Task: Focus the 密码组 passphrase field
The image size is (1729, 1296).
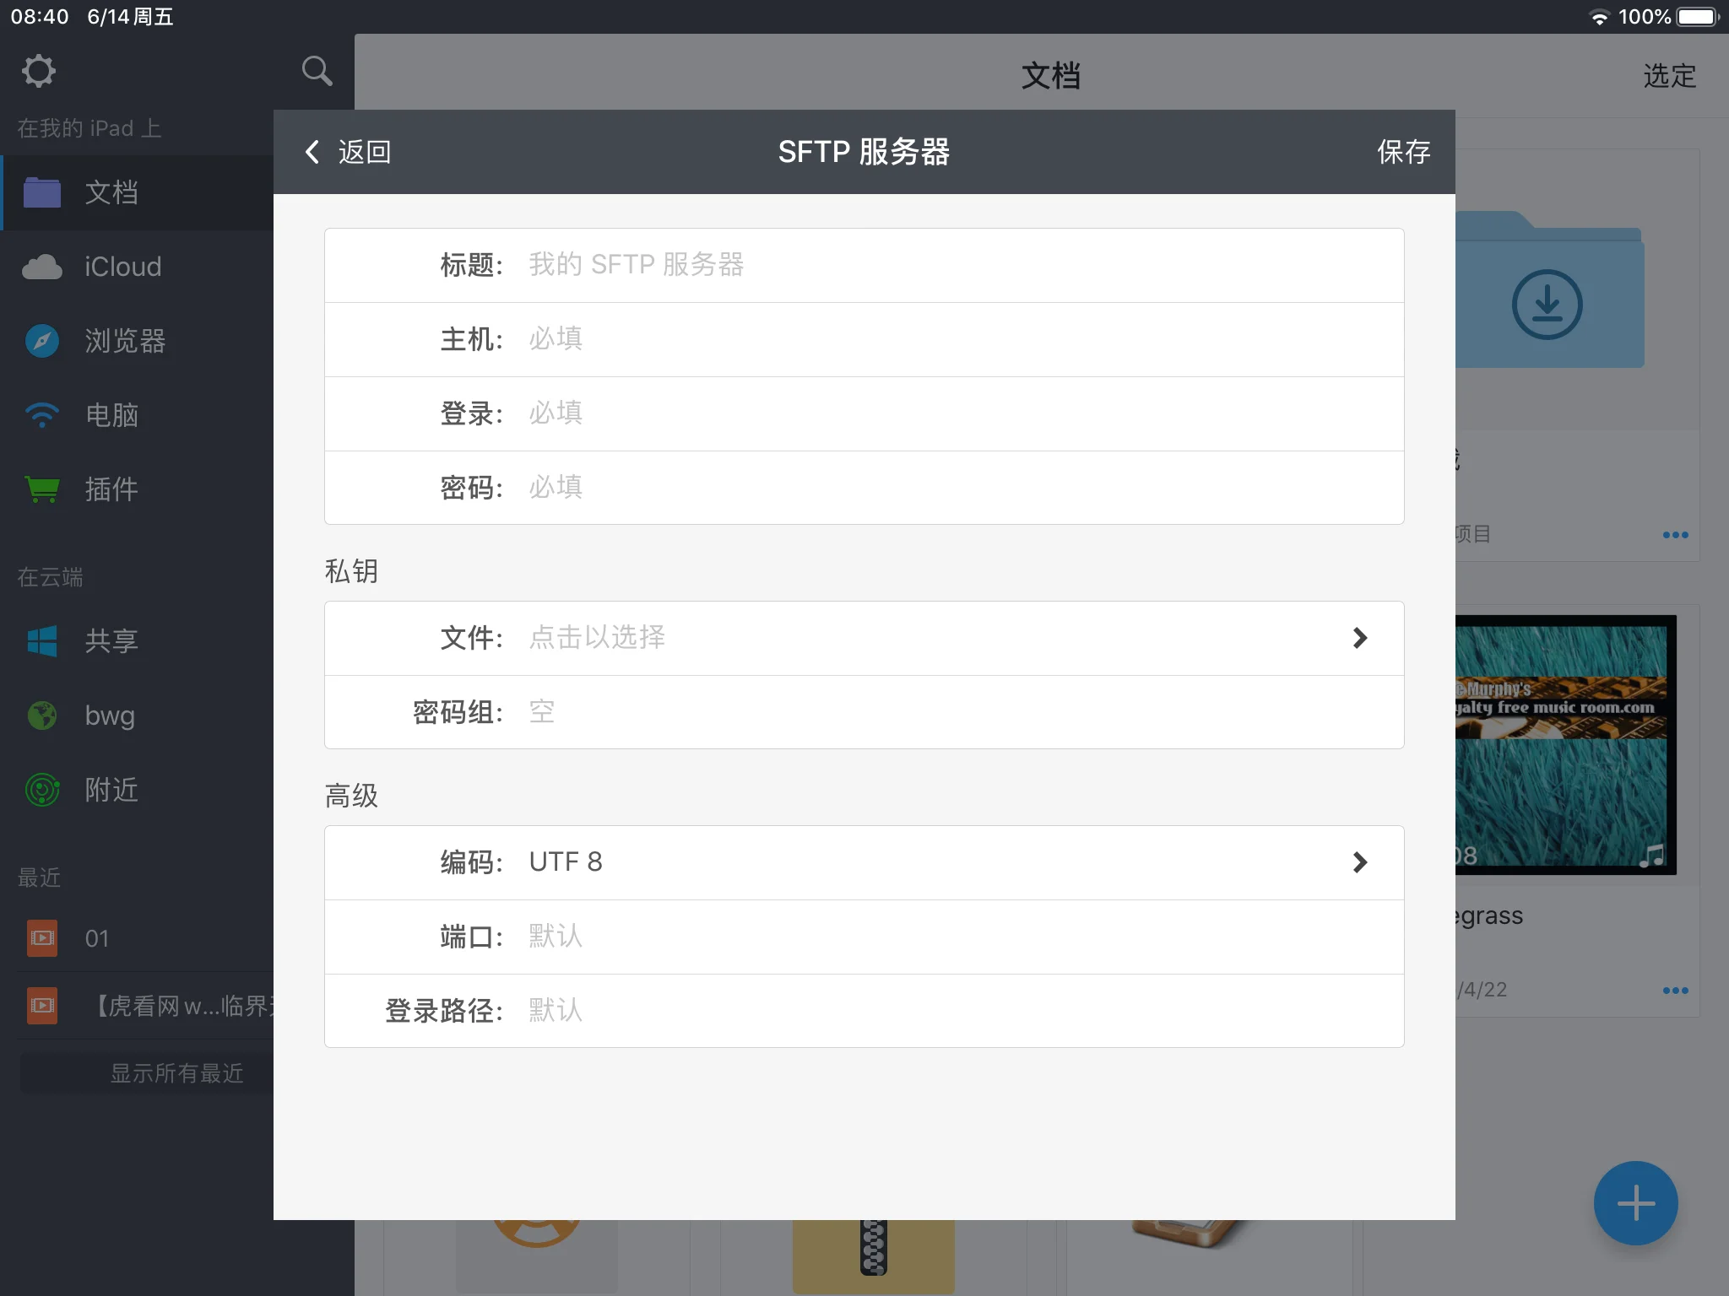Action: coord(864,712)
